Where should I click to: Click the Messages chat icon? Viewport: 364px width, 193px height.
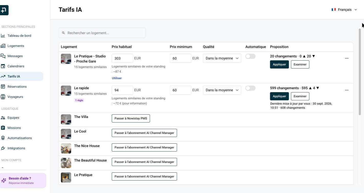(3, 56)
